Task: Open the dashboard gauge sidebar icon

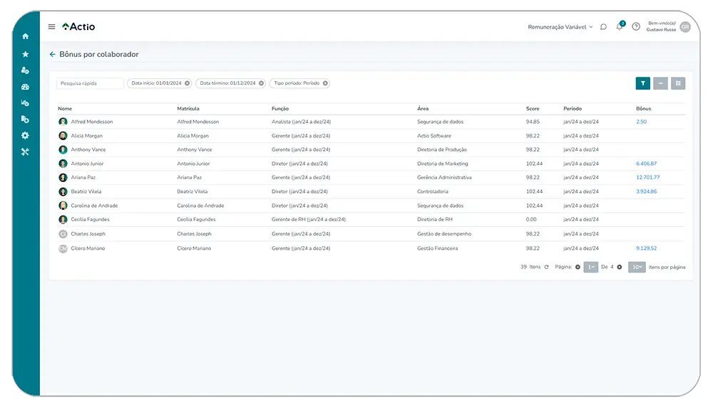Action: tap(26, 87)
